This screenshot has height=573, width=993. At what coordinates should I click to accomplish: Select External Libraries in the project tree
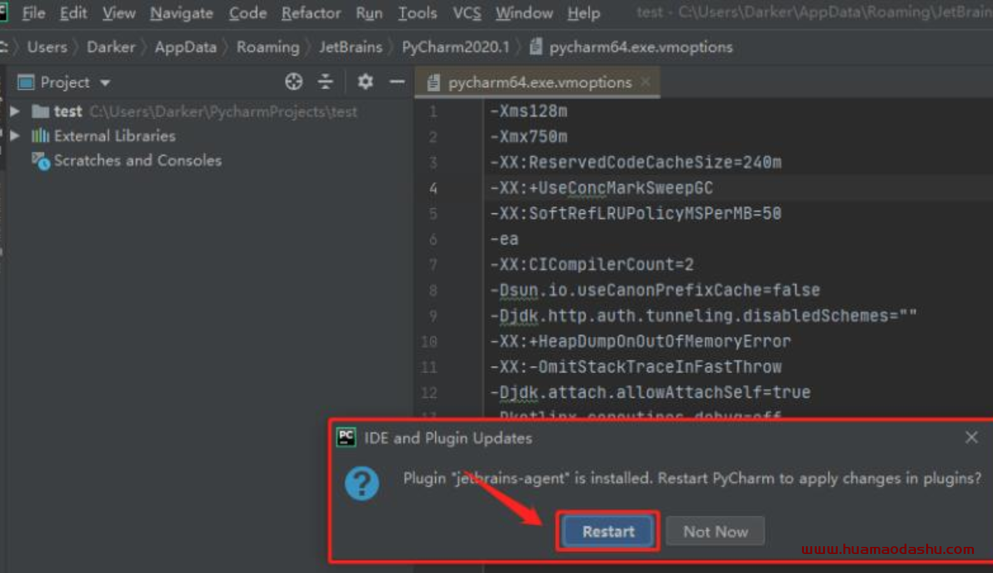(x=115, y=136)
